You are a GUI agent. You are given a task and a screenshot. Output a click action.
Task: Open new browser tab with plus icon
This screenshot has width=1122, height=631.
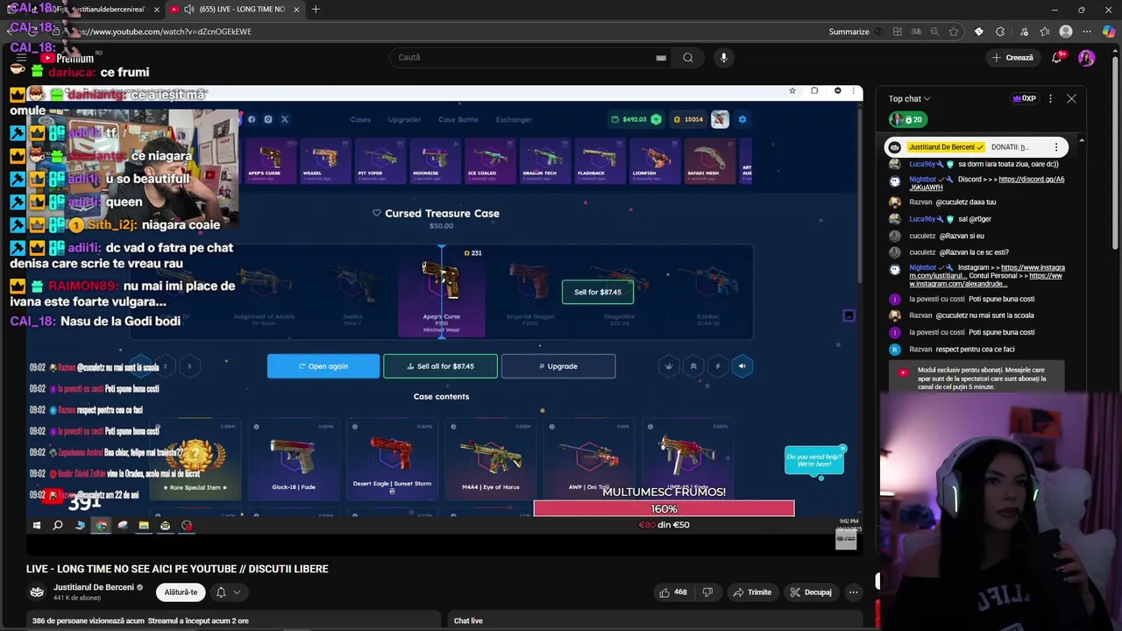tap(316, 10)
